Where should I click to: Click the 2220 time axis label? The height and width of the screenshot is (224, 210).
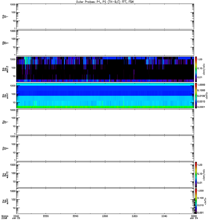tap(46, 216)
